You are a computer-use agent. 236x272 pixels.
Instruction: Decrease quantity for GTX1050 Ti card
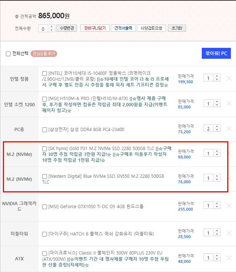(x=217, y=207)
